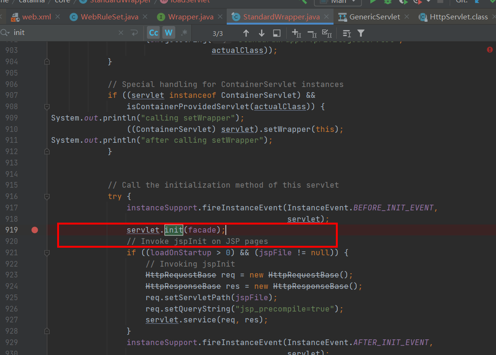The image size is (496, 355).
Task: Switch to the web.xml editor tab
Action: point(31,17)
